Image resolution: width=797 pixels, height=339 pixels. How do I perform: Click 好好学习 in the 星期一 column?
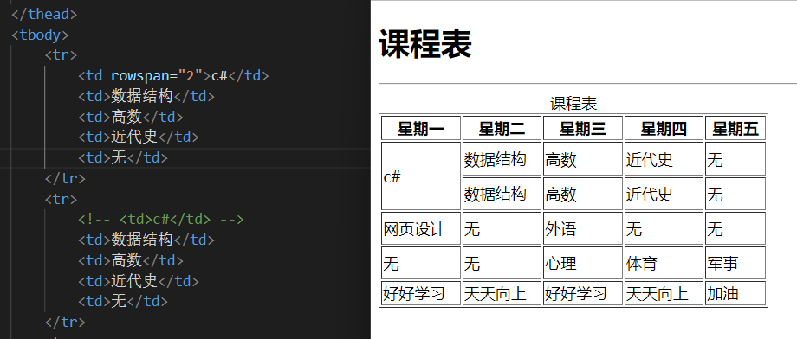click(x=421, y=293)
